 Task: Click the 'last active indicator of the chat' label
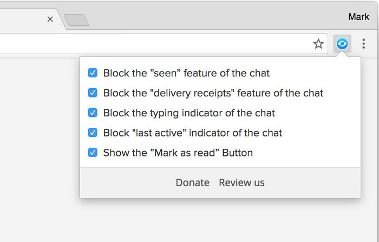pos(193,133)
